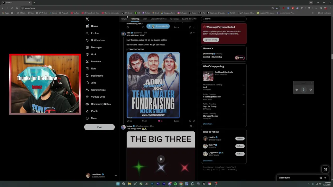This screenshot has width=333, height=187.
Task: Switch to the For you tab
Action: 124,19
